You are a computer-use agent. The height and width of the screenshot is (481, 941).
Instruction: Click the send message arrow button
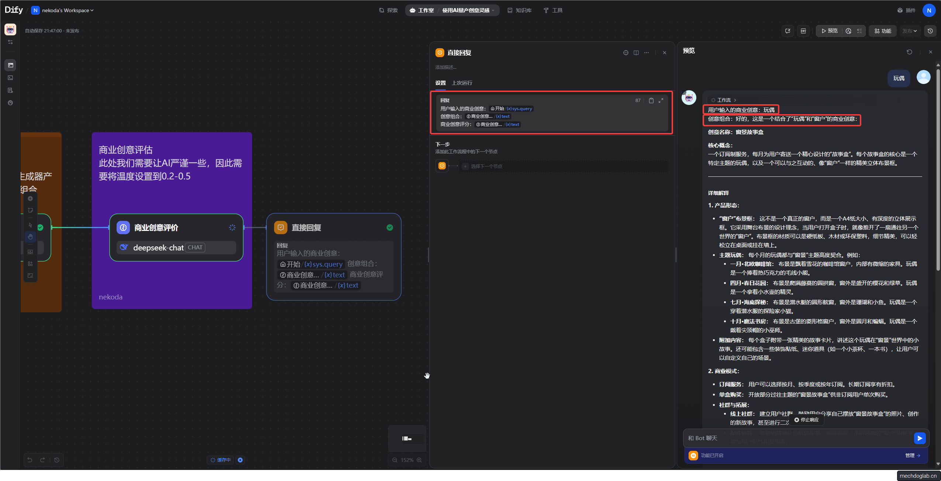(x=920, y=438)
